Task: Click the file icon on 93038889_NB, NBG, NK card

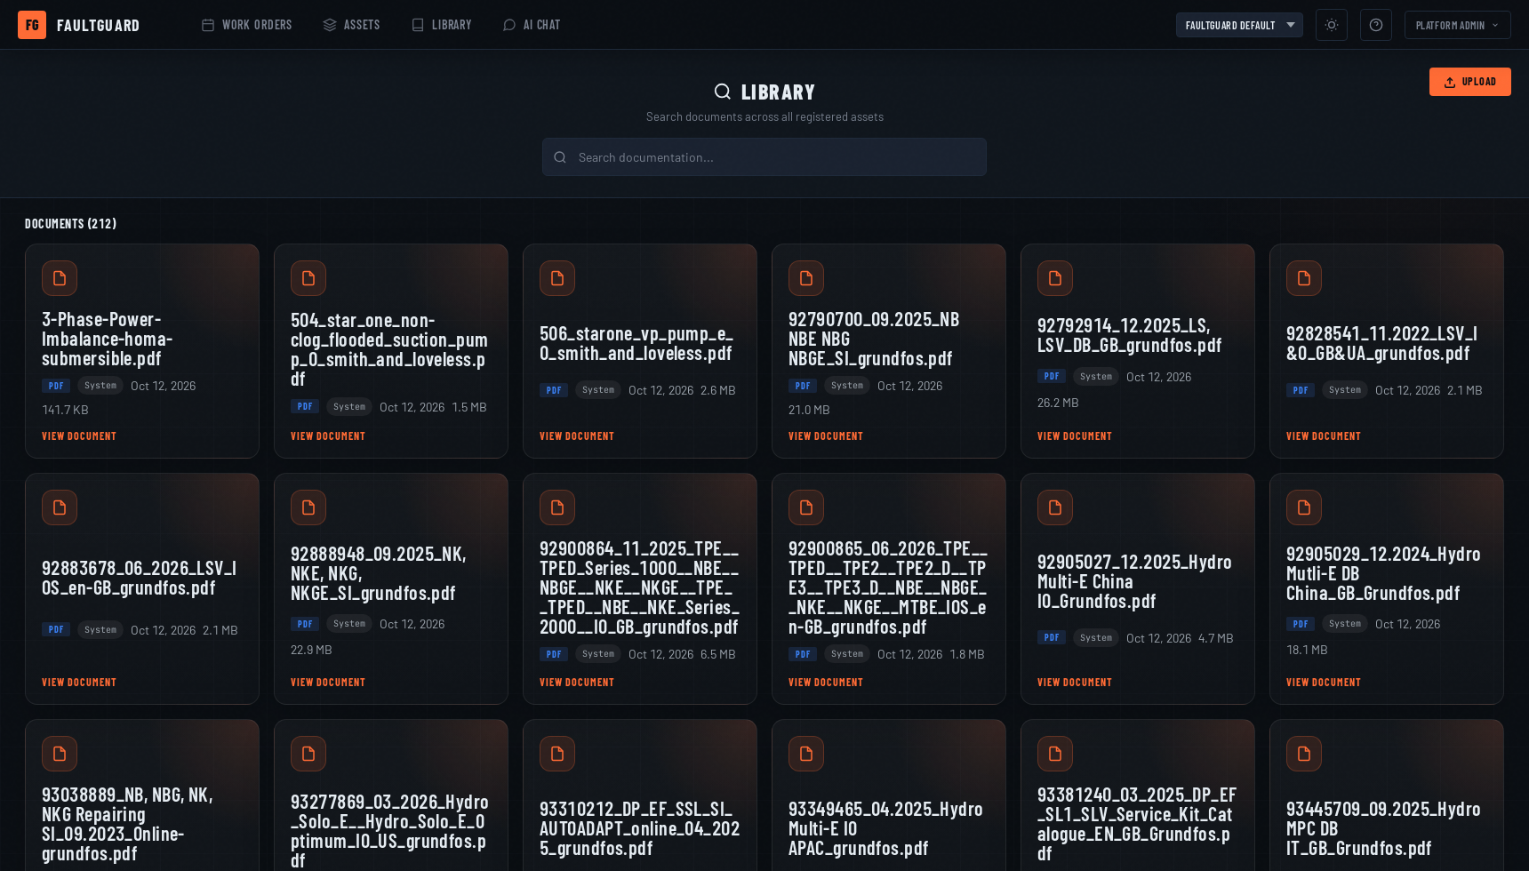Action: click(60, 754)
